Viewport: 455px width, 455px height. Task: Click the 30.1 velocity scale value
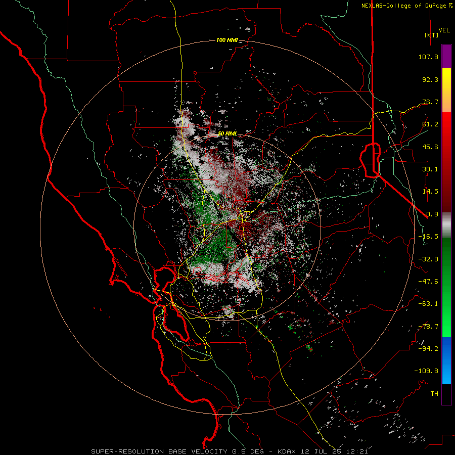pyautogui.click(x=430, y=169)
